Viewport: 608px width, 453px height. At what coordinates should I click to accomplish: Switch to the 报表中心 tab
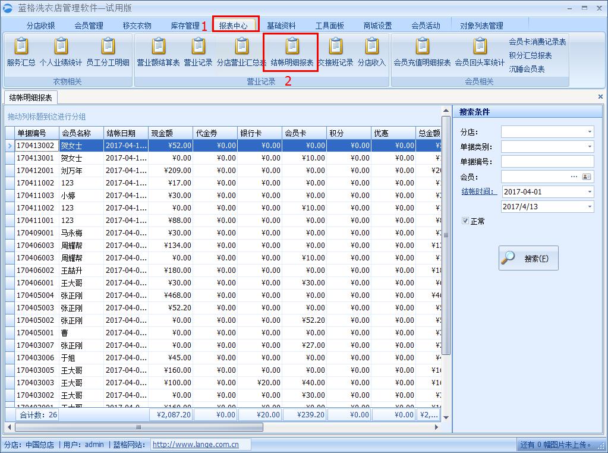click(x=233, y=26)
